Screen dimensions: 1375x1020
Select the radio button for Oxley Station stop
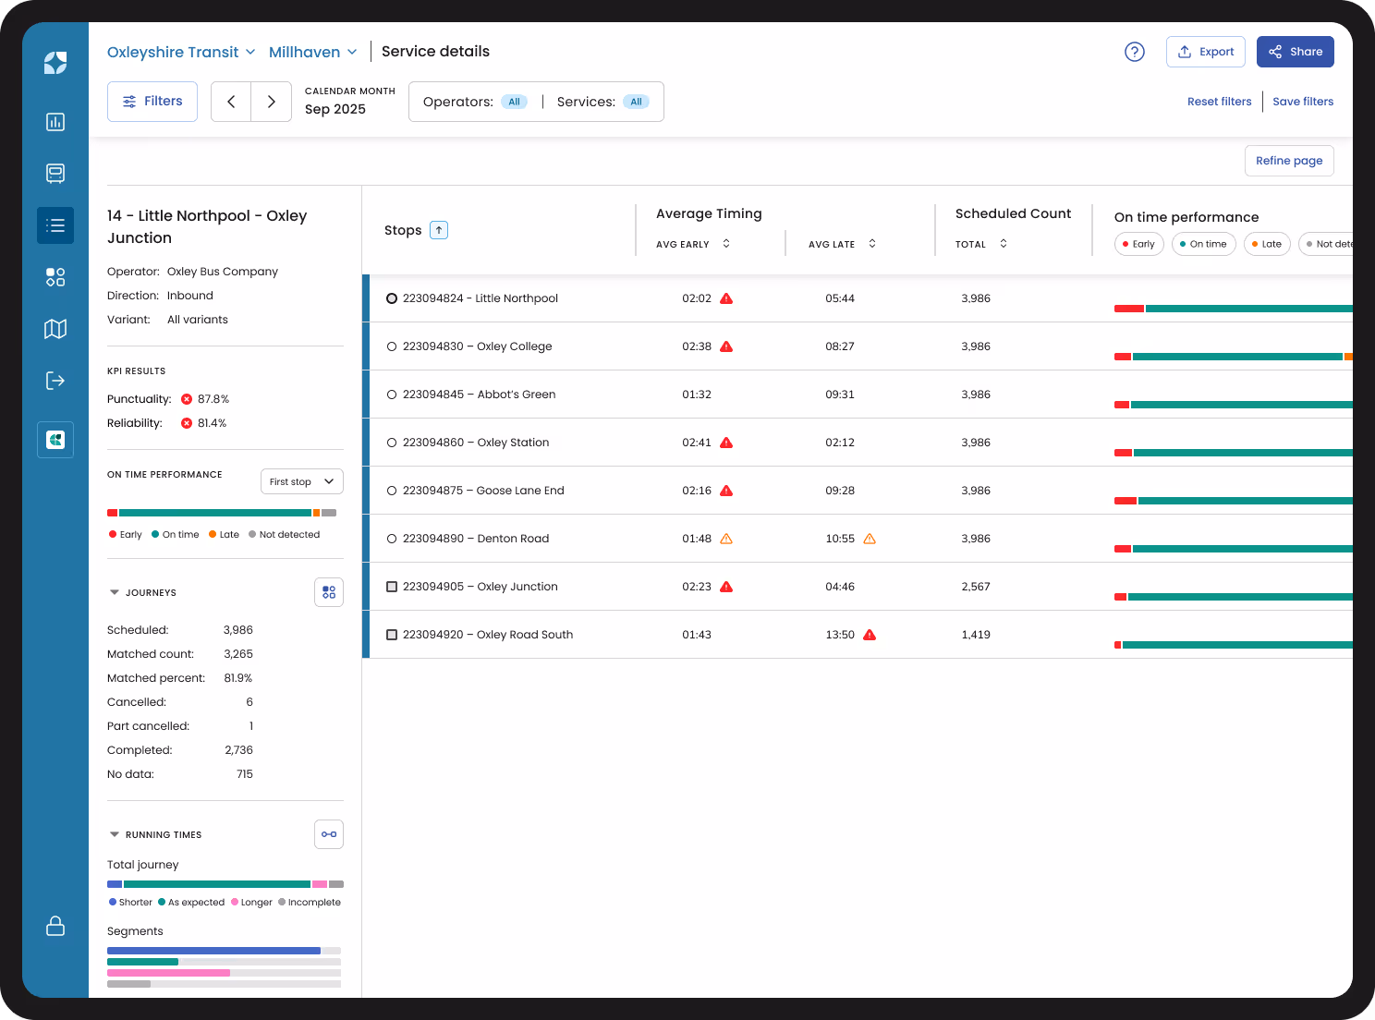pyautogui.click(x=392, y=442)
